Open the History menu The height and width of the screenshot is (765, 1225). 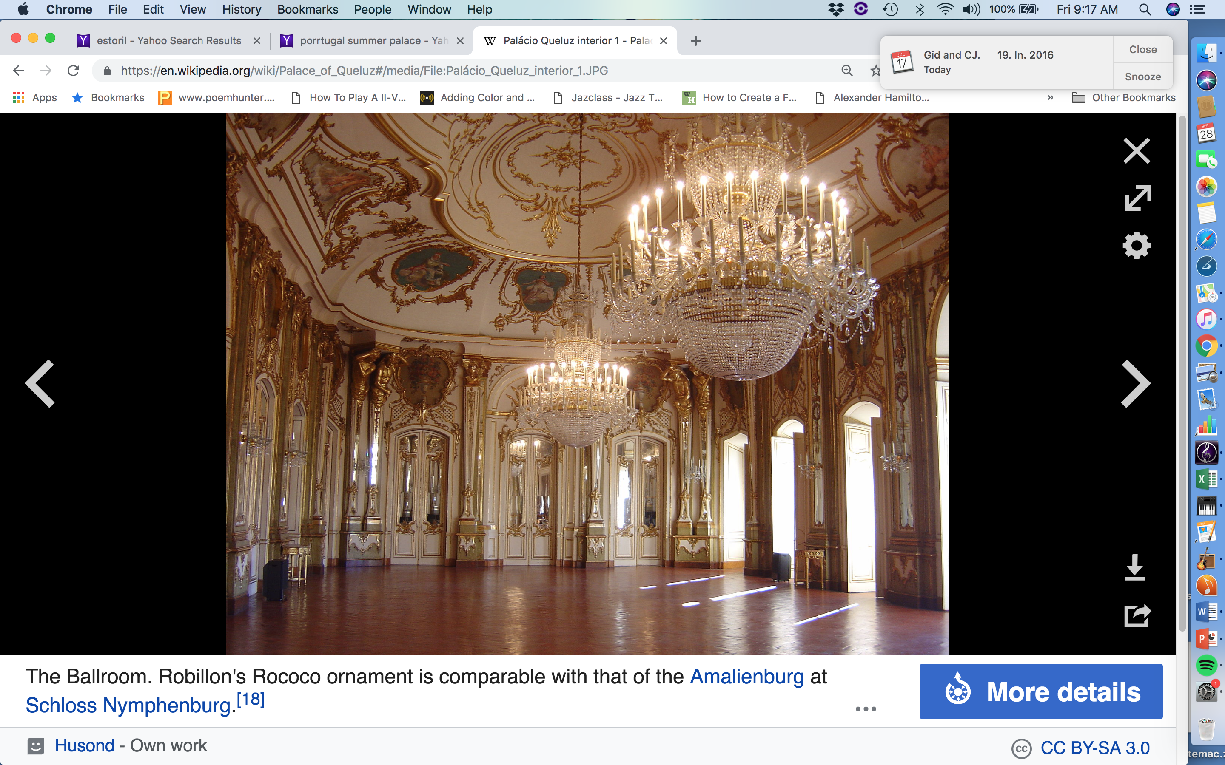point(242,10)
